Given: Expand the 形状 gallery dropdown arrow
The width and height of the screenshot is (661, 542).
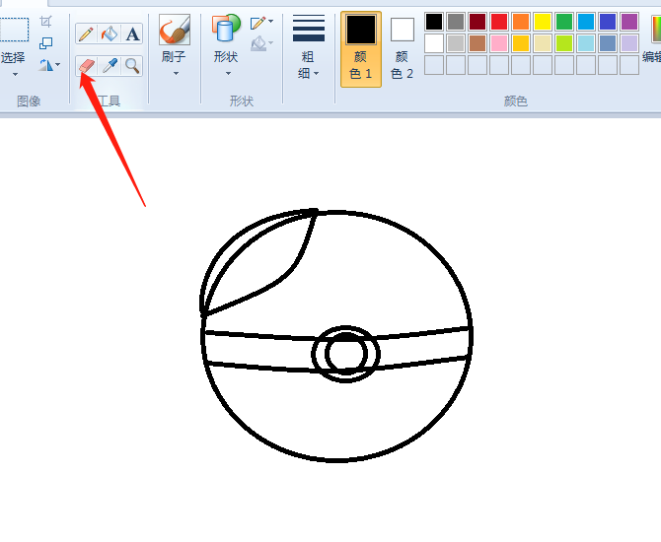Looking at the screenshot, I should point(228,73).
